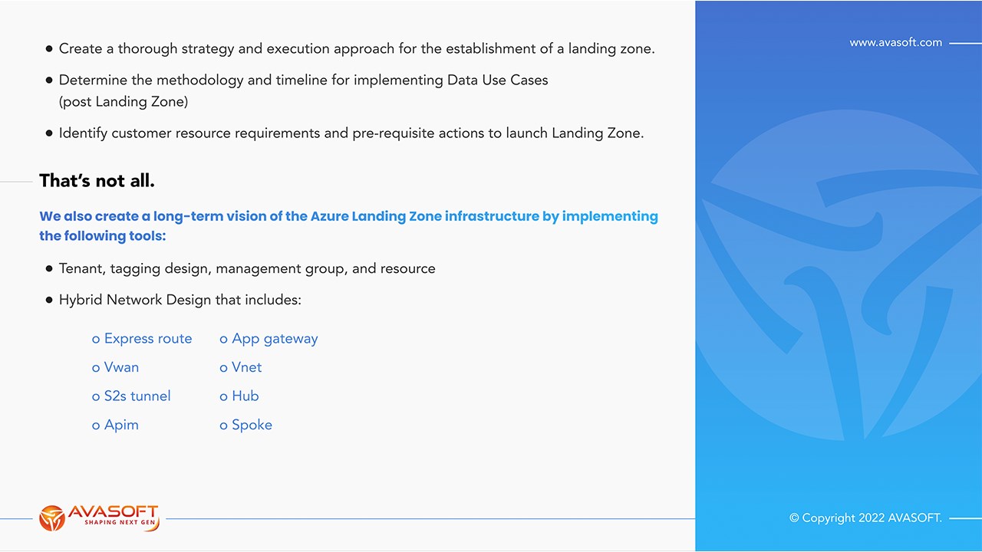Click the blue "We also create a long-term vision" line
Viewport: 982px width, 552px height.
coord(348,216)
